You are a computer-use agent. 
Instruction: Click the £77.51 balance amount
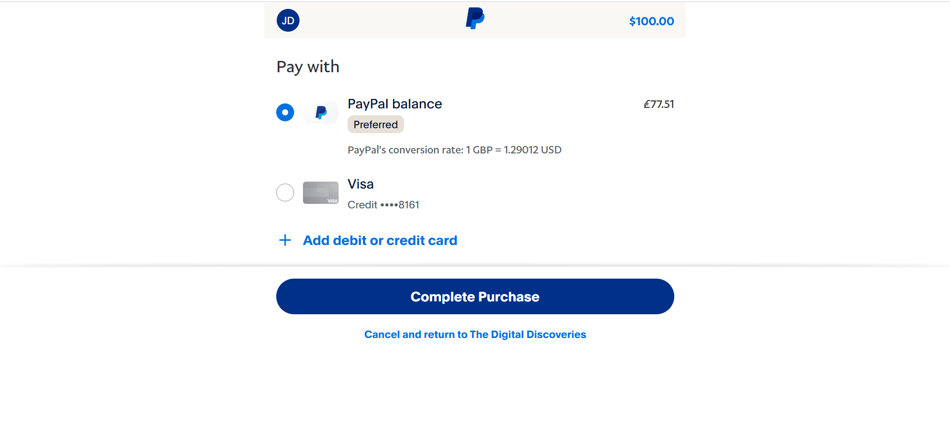[659, 104]
